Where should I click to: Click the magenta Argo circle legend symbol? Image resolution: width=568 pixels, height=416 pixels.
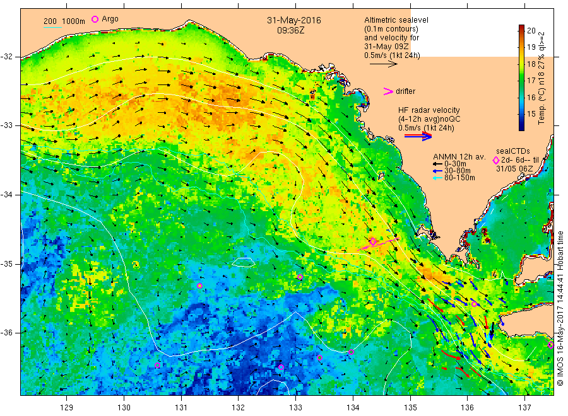(95, 19)
